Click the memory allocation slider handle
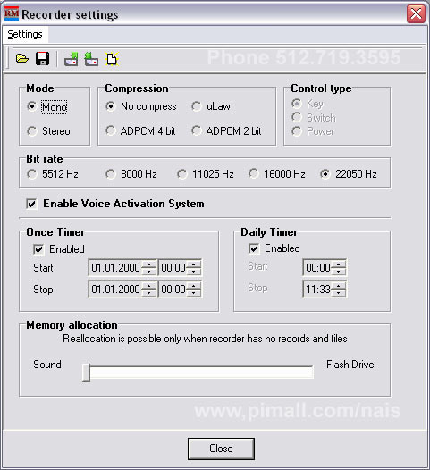Image resolution: width=430 pixels, height=470 pixels. (87, 373)
